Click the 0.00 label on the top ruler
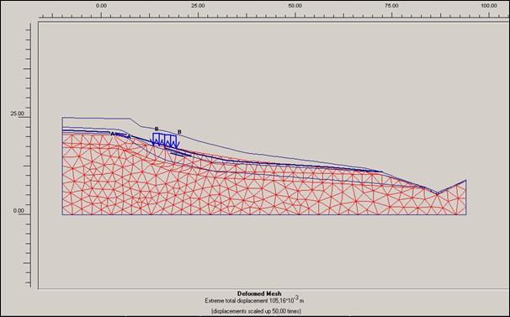 101,6
